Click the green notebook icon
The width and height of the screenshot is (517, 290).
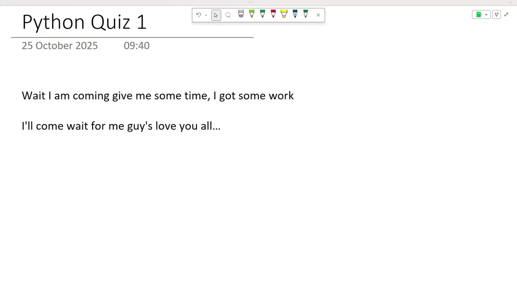(479, 14)
